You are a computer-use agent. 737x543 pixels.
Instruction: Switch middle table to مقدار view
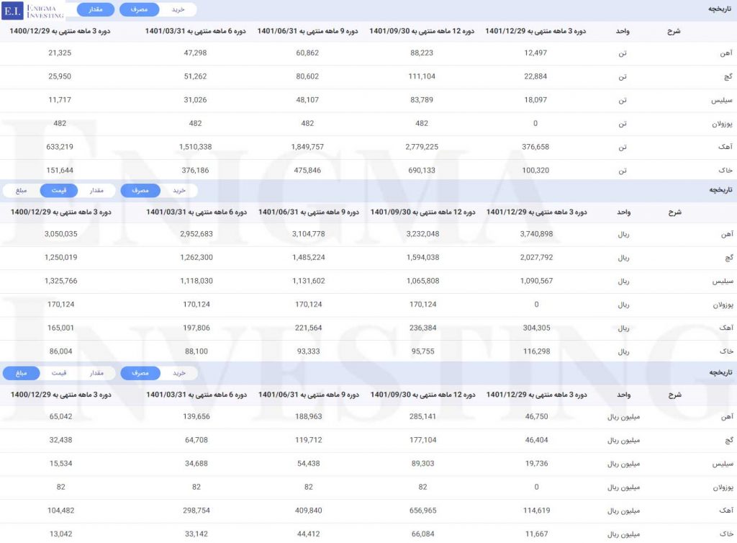96,191
